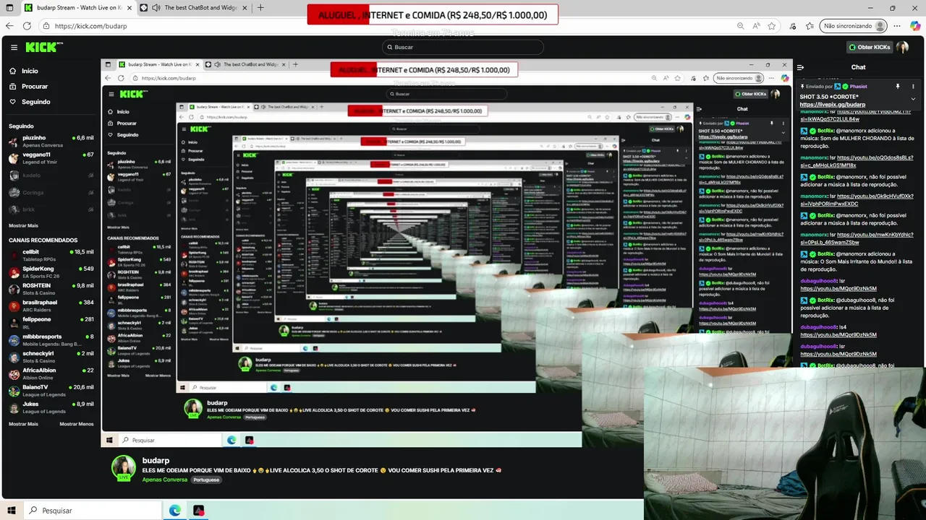Screen dimensions: 926x520
Task: Select offline channel kadelo
Action: pos(51,175)
